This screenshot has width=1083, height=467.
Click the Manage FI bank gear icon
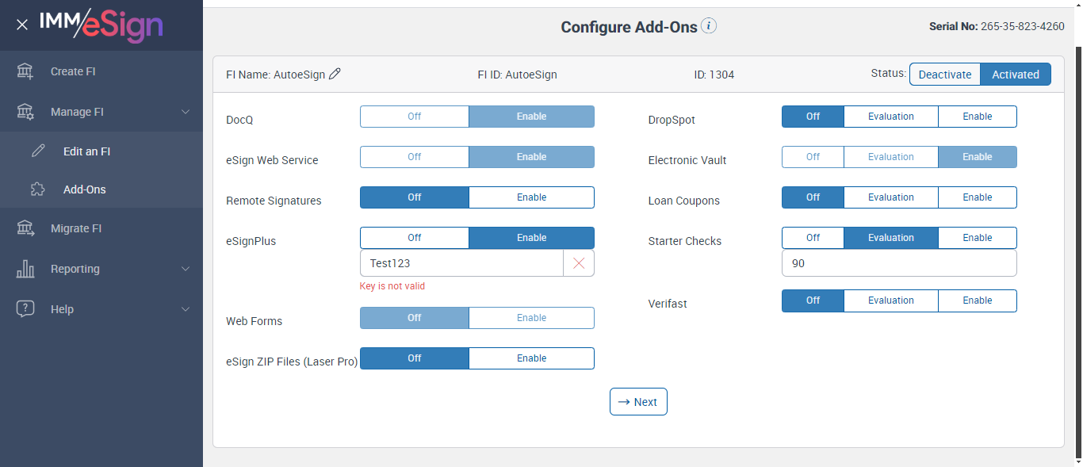coord(25,112)
